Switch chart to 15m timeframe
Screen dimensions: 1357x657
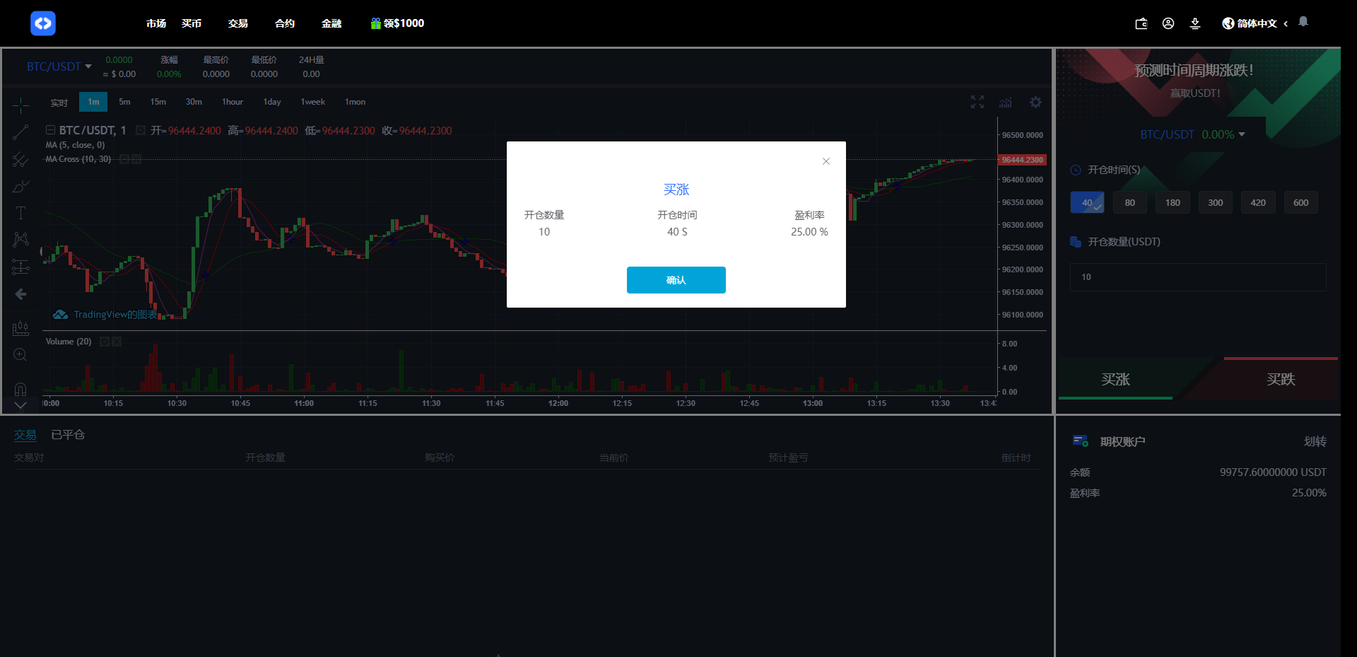tap(158, 102)
